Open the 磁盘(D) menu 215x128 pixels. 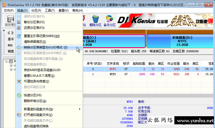[x=23, y=10]
